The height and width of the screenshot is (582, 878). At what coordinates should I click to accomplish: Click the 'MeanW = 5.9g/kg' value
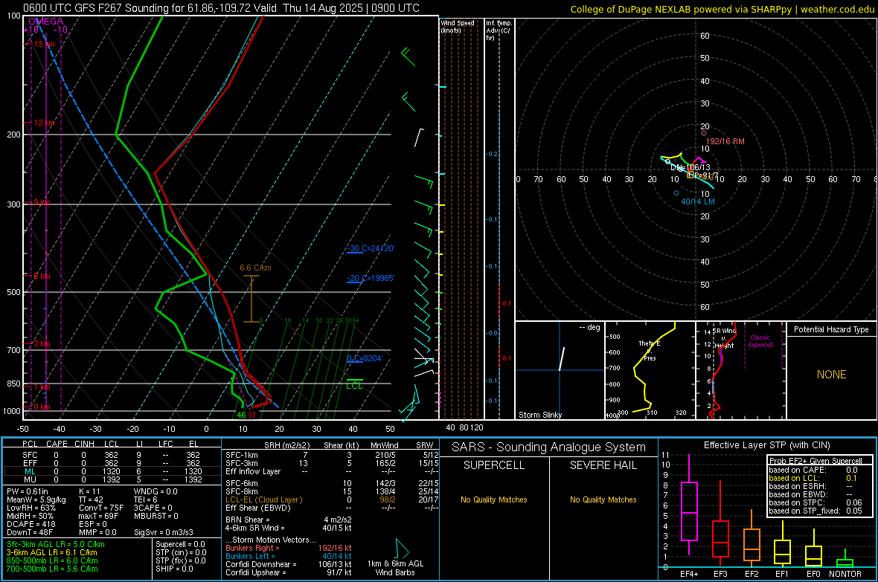click(x=36, y=499)
